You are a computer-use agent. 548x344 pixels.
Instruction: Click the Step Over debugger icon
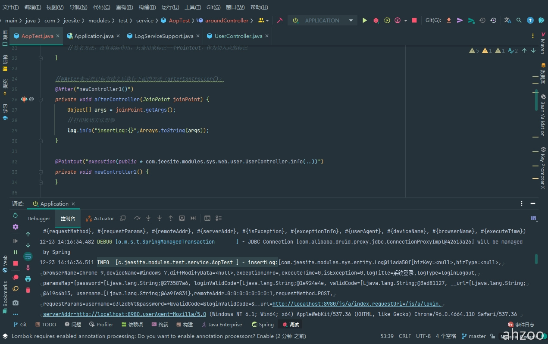tap(137, 218)
